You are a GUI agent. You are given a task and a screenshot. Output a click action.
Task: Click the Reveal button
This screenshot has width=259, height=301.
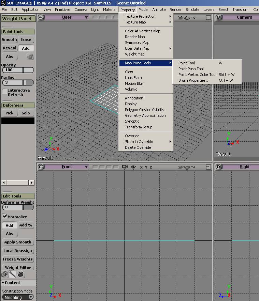click(x=10, y=48)
